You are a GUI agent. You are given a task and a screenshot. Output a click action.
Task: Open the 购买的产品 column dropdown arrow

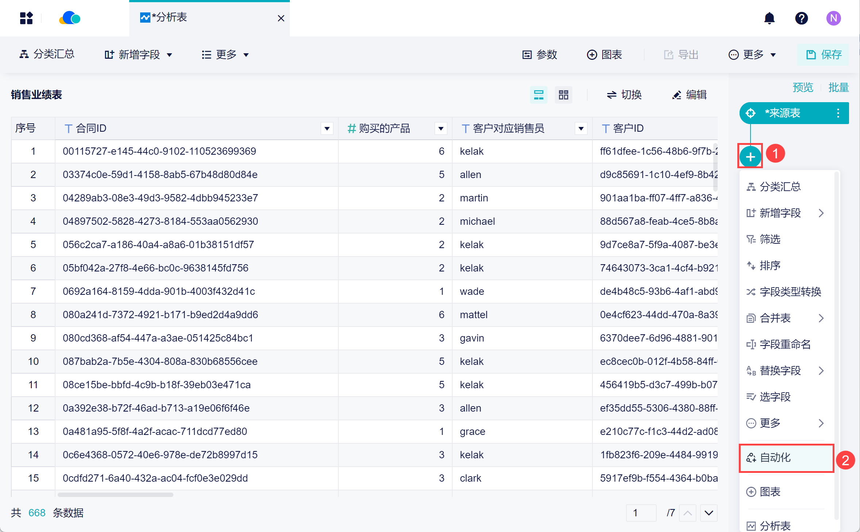tap(441, 128)
